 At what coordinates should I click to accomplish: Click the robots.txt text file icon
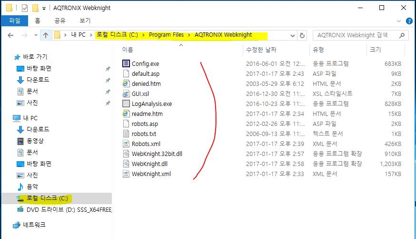click(x=126, y=134)
